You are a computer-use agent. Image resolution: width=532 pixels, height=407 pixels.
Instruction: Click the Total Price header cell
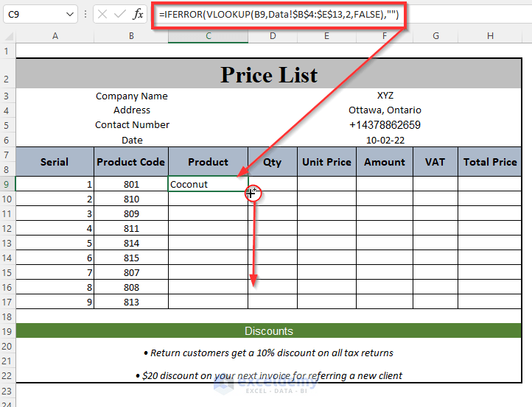(x=490, y=162)
